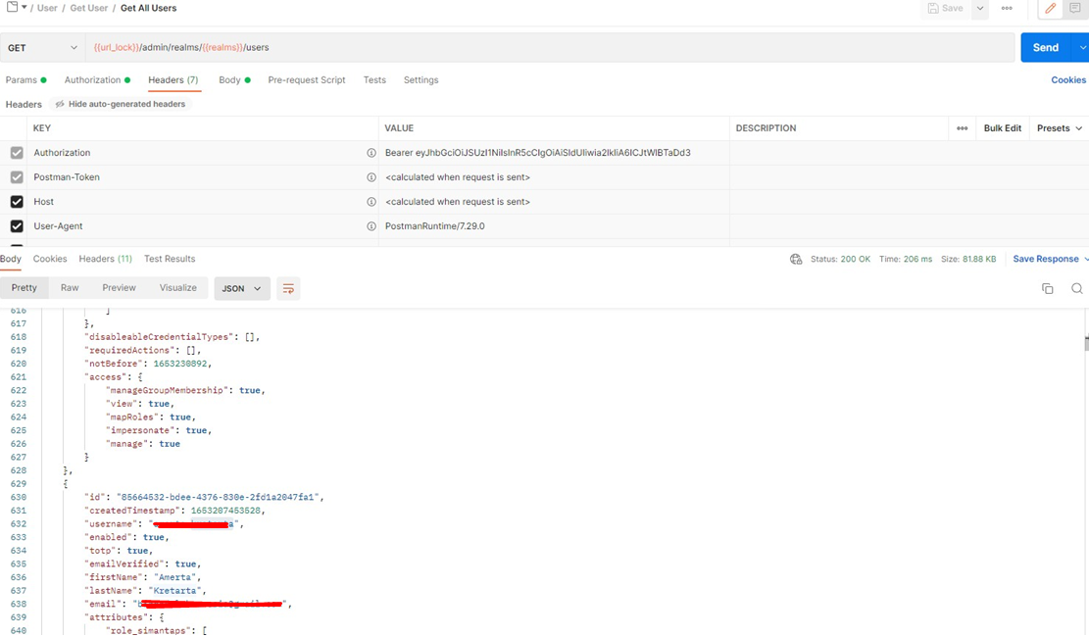Image resolution: width=1089 pixels, height=637 pixels.
Task: Open search in response body
Action: coord(1076,289)
